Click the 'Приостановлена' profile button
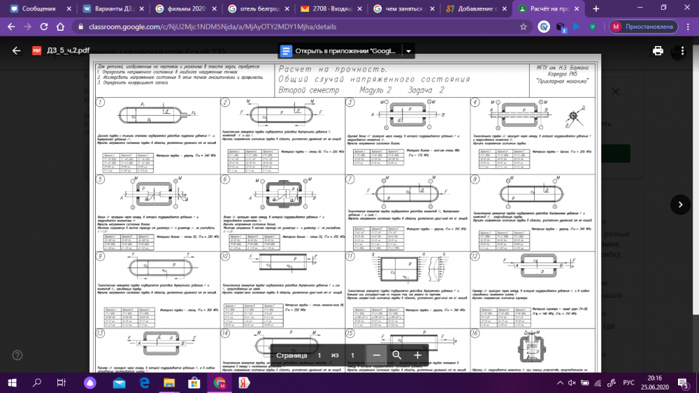This screenshot has height=393, width=699. click(643, 27)
